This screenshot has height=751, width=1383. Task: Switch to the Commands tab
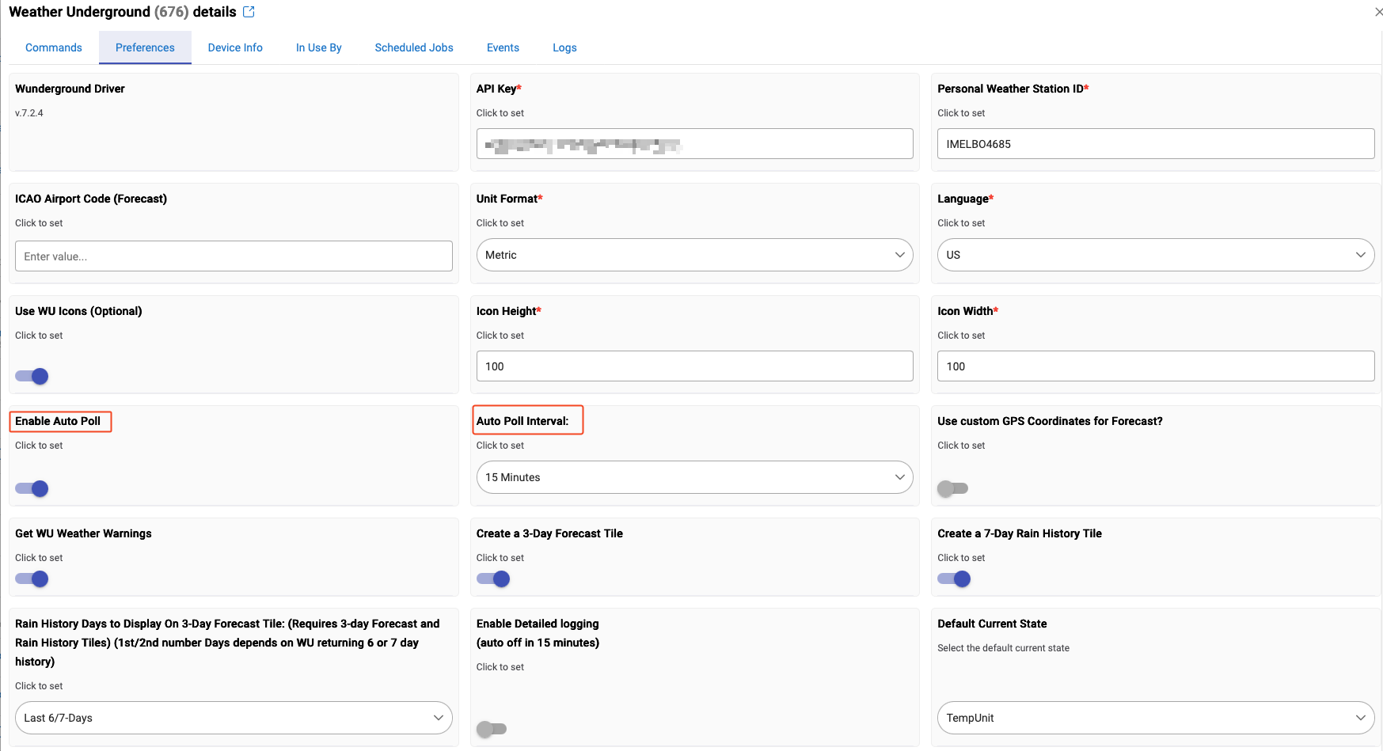tap(54, 47)
